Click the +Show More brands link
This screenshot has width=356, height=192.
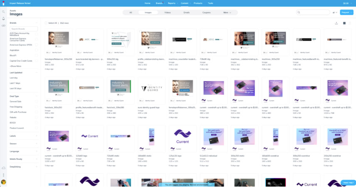click(15, 66)
